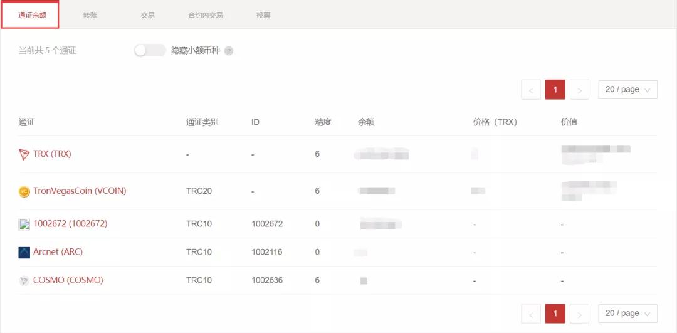Image resolution: width=677 pixels, height=333 pixels.
Task: Open the 合约内交易 tab
Action: 206,15
